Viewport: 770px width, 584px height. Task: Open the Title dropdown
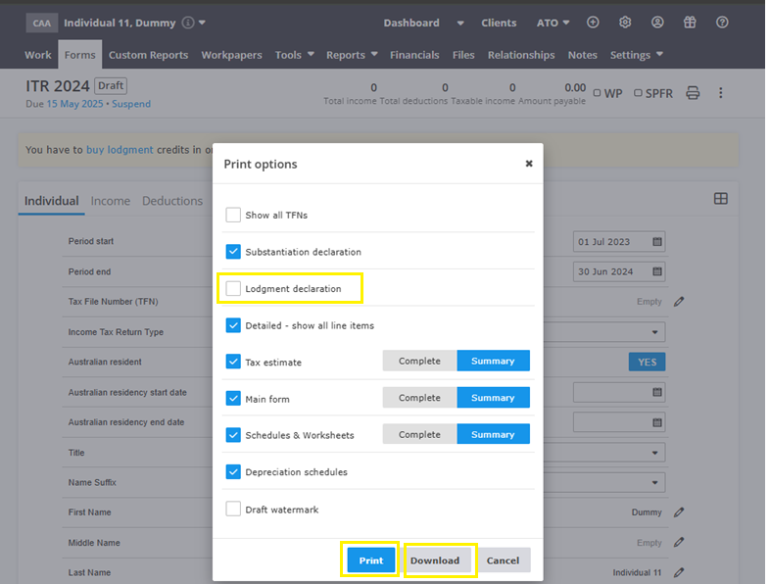pyautogui.click(x=654, y=453)
